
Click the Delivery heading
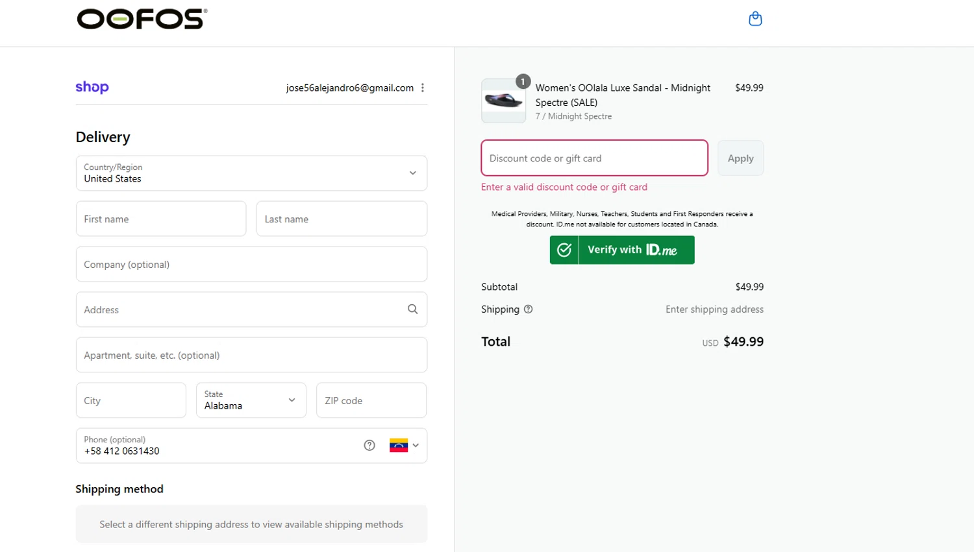click(103, 137)
